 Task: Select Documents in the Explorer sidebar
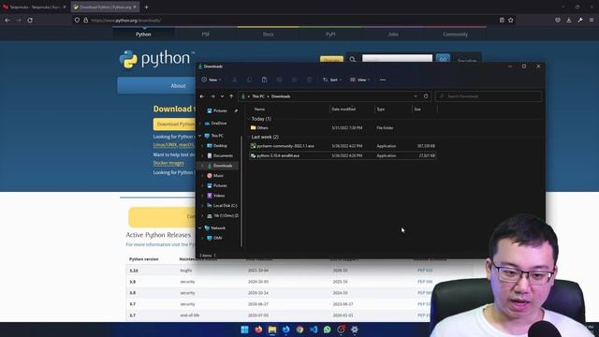[x=220, y=156]
